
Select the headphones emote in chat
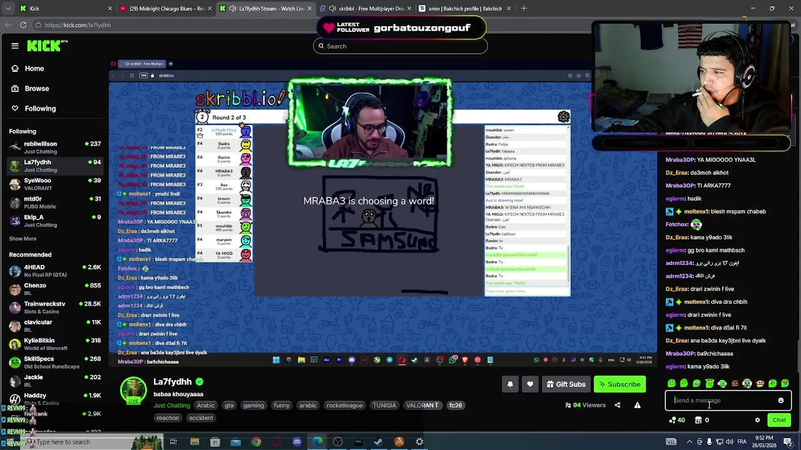pyautogui.click(x=747, y=384)
